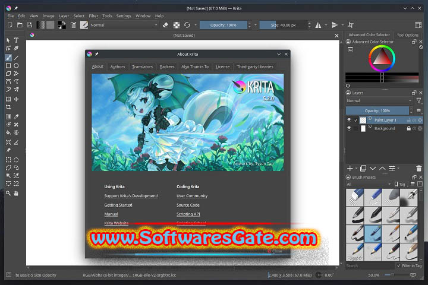Switch to License tab in About Krita
Screen dimensions: 428x285
(223, 67)
